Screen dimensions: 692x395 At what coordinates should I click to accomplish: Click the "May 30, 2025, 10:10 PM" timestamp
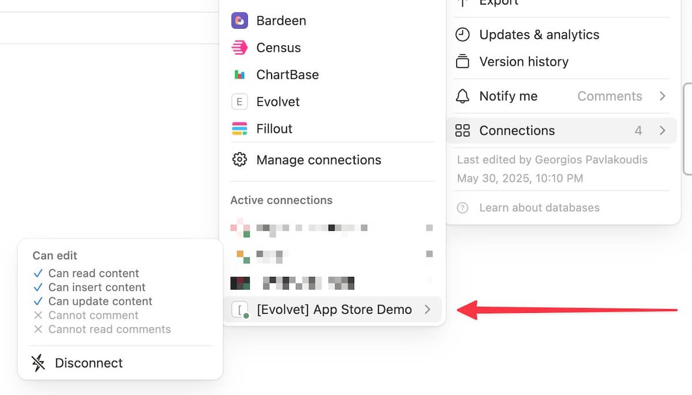[520, 178]
